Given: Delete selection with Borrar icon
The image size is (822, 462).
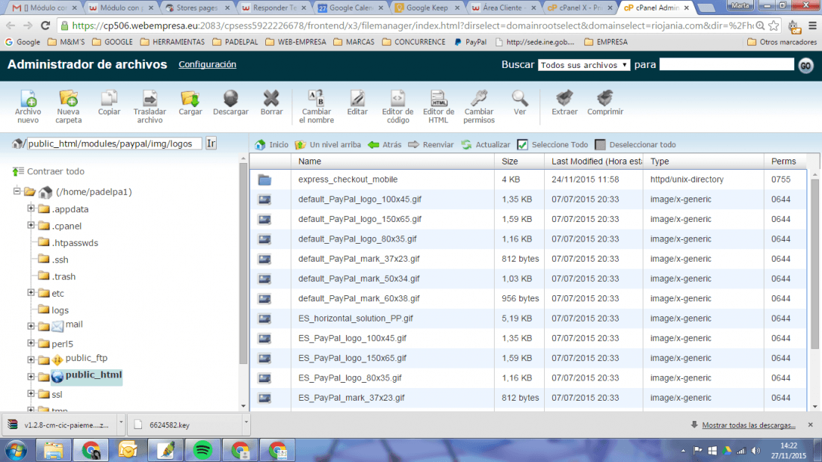Looking at the screenshot, I should [x=271, y=102].
